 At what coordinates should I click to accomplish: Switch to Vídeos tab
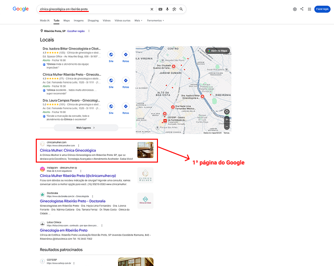[x=106, y=20]
